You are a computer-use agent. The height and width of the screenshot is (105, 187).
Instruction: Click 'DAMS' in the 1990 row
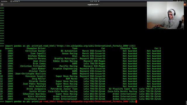click(75, 64)
